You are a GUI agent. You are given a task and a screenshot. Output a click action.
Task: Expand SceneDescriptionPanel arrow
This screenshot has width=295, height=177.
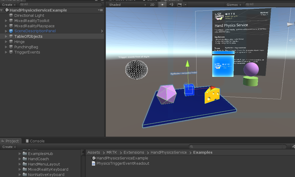pyautogui.click(x=6, y=31)
